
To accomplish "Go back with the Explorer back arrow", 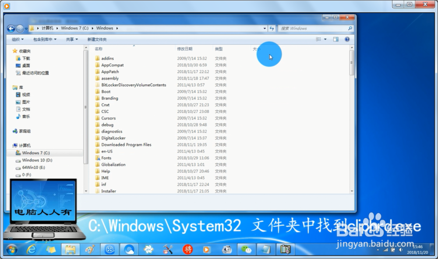I will (x=11, y=28).
